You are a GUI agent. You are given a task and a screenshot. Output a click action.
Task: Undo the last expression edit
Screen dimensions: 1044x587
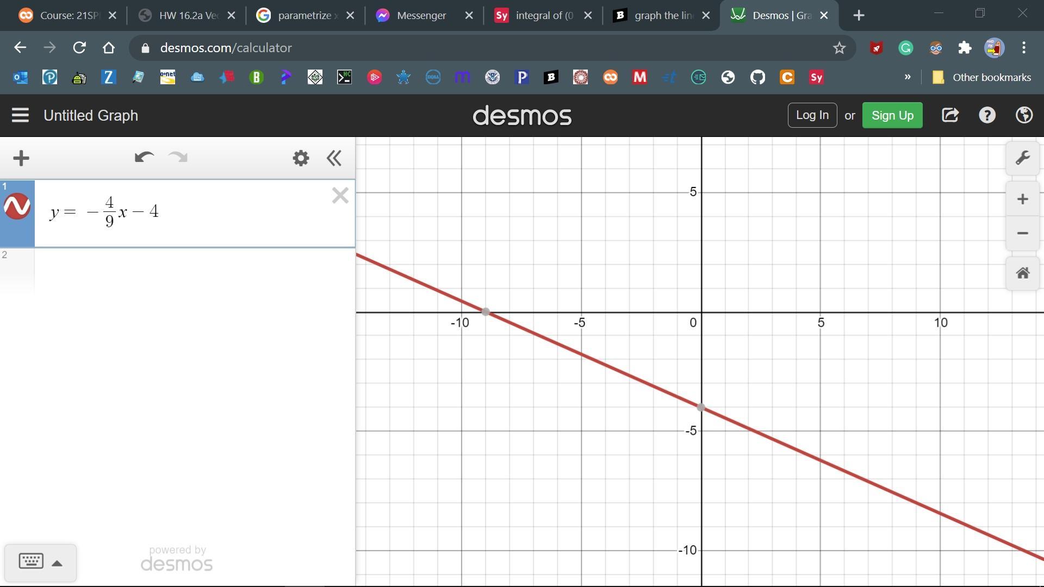(x=144, y=158)
